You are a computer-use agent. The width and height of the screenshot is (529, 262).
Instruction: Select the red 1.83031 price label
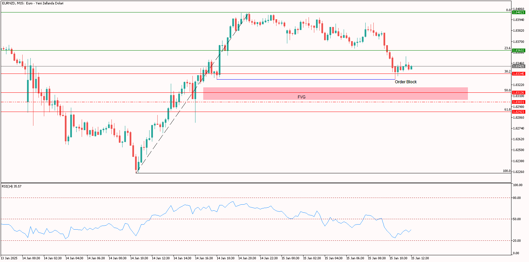pos(519,102)
